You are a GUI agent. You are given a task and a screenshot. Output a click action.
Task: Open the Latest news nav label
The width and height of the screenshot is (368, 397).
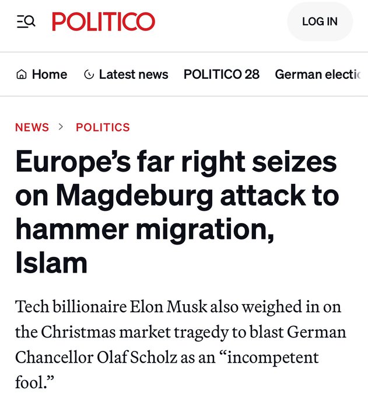[x=134, y=75]
